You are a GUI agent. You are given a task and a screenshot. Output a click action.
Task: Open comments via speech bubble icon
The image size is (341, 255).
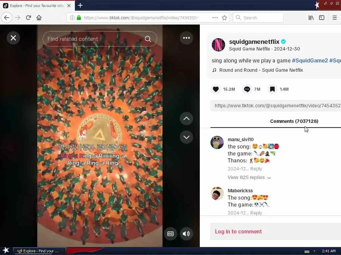tap(247, 89)
